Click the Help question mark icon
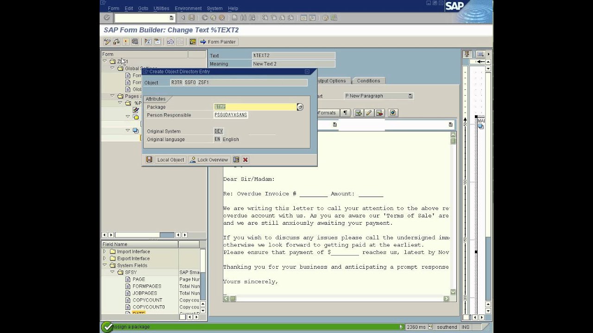This screenshot has width=593, height=333. 325,18
